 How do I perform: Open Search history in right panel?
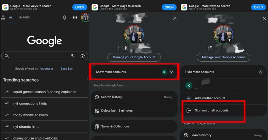(x=223, y=135)
